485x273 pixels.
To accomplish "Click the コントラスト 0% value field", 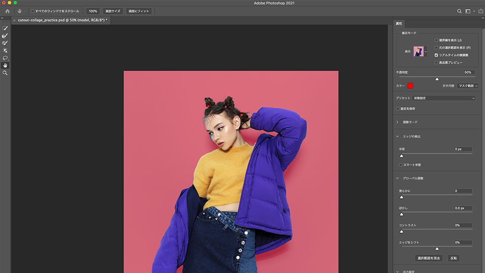I will coord(463,225).
